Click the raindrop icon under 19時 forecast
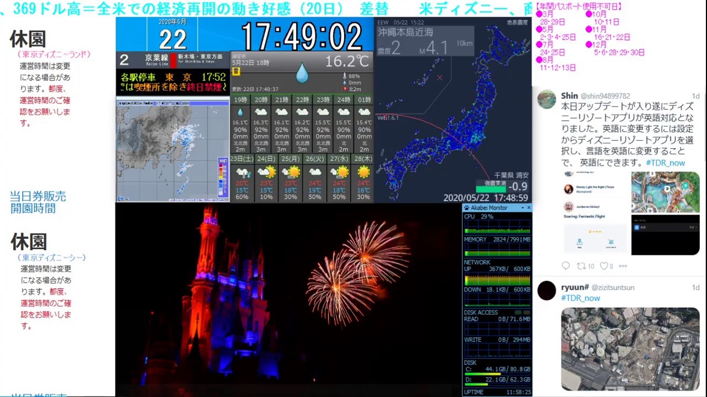Viewport: 707px width, 397px height. (x=240, y=112)
